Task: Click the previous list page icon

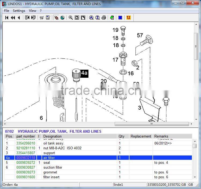Action: (x=27, y=18)
